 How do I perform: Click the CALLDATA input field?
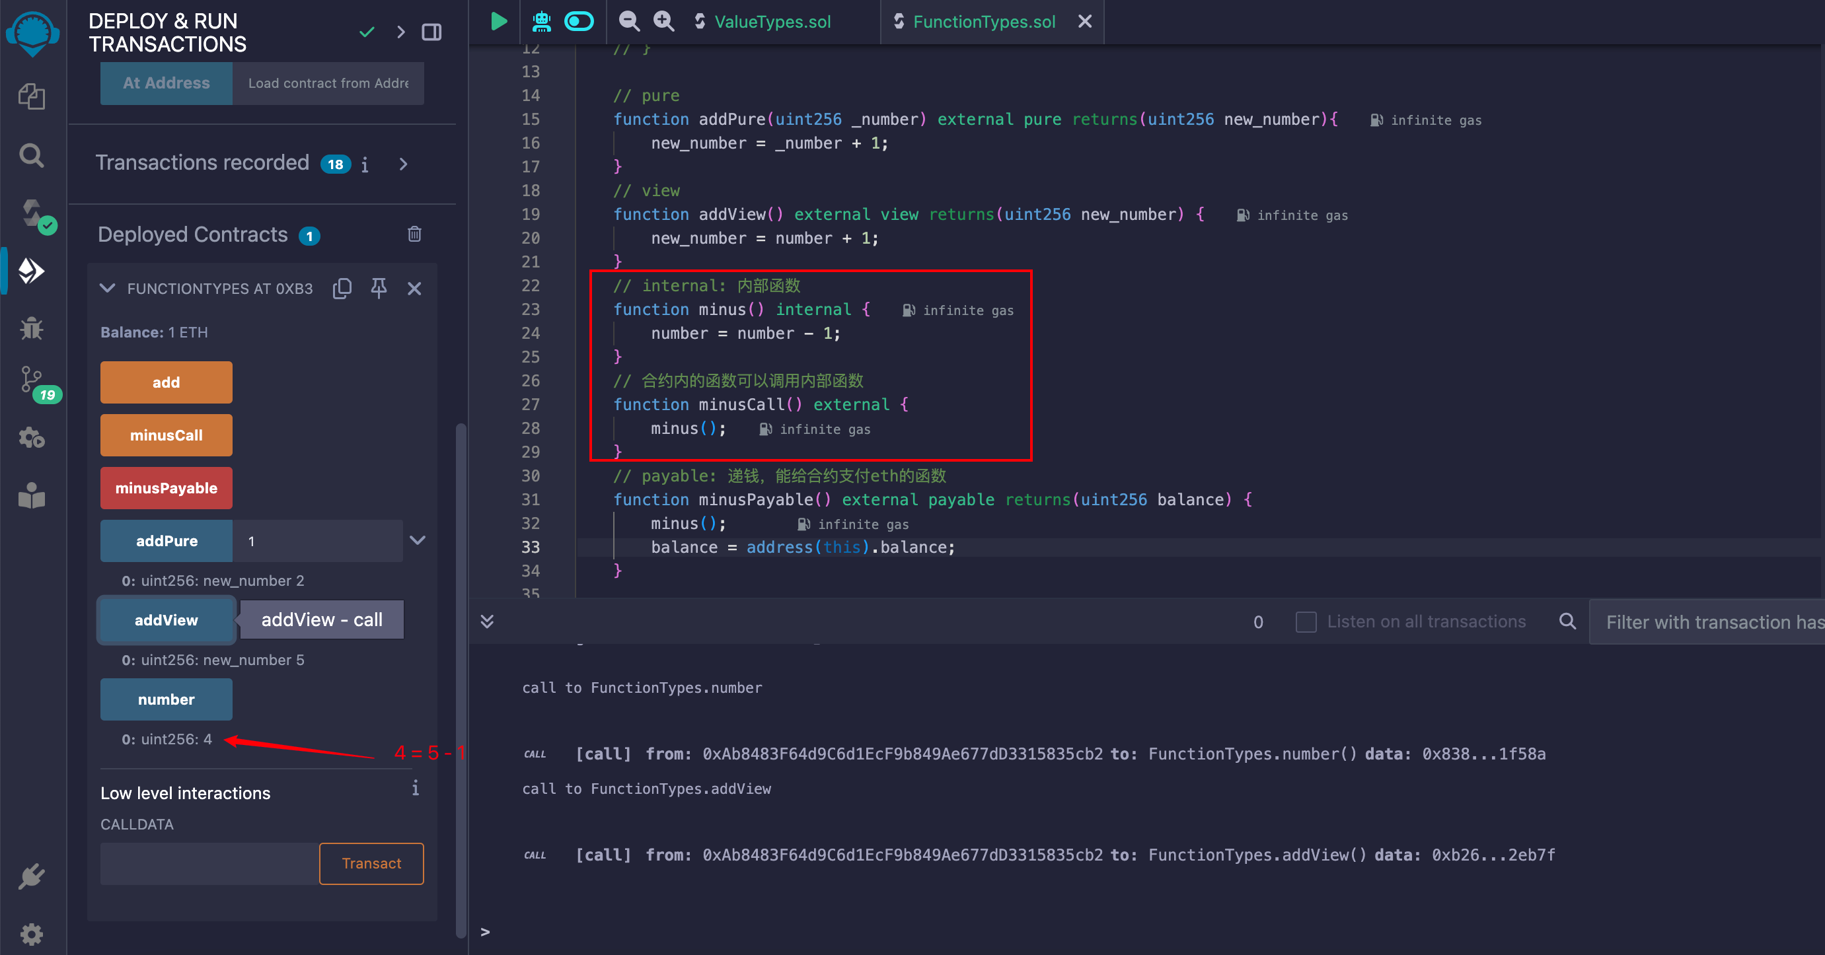click(209, 864)
